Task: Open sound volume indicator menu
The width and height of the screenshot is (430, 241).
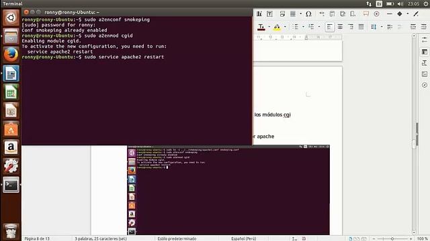Action: (400, 3)
